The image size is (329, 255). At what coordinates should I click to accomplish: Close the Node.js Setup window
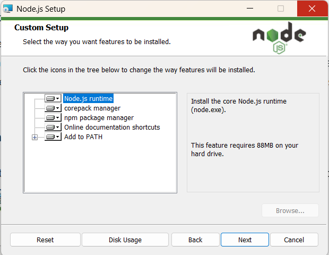coord(312,8)
